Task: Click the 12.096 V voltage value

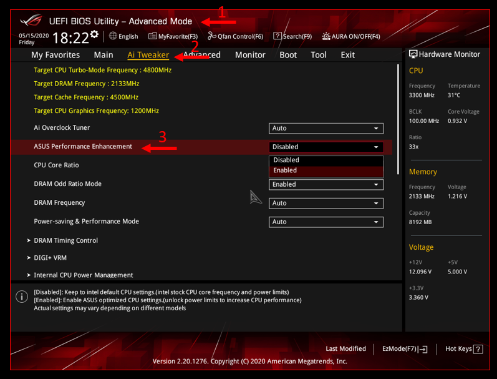Action: coord(420,272)
